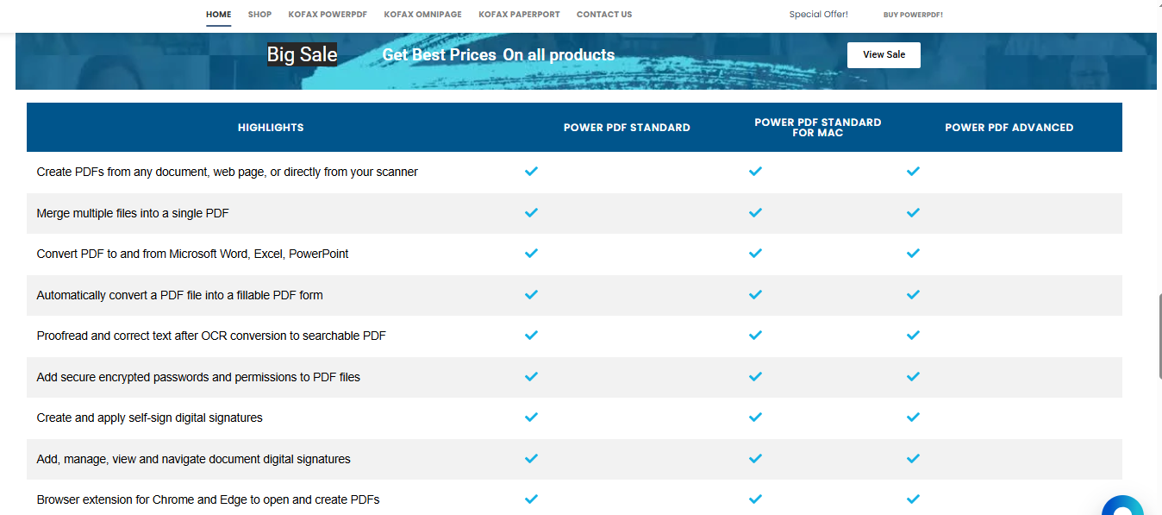Click the Get Best Prices banner text
Screen dimensions: 1162x515
click(439, 54)
